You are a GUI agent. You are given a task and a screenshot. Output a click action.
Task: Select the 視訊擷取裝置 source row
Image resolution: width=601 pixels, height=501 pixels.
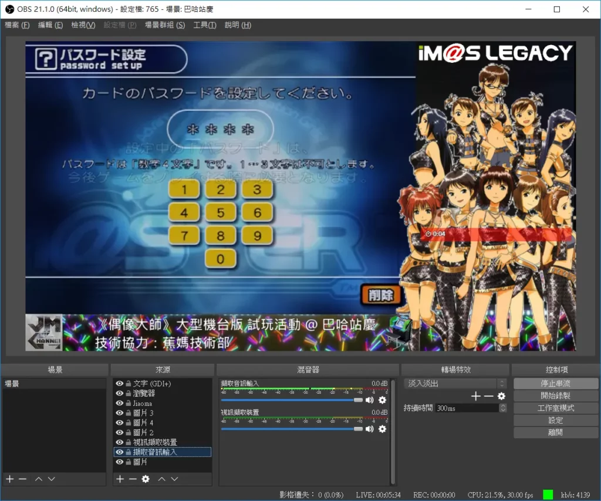tap(163, 442)
